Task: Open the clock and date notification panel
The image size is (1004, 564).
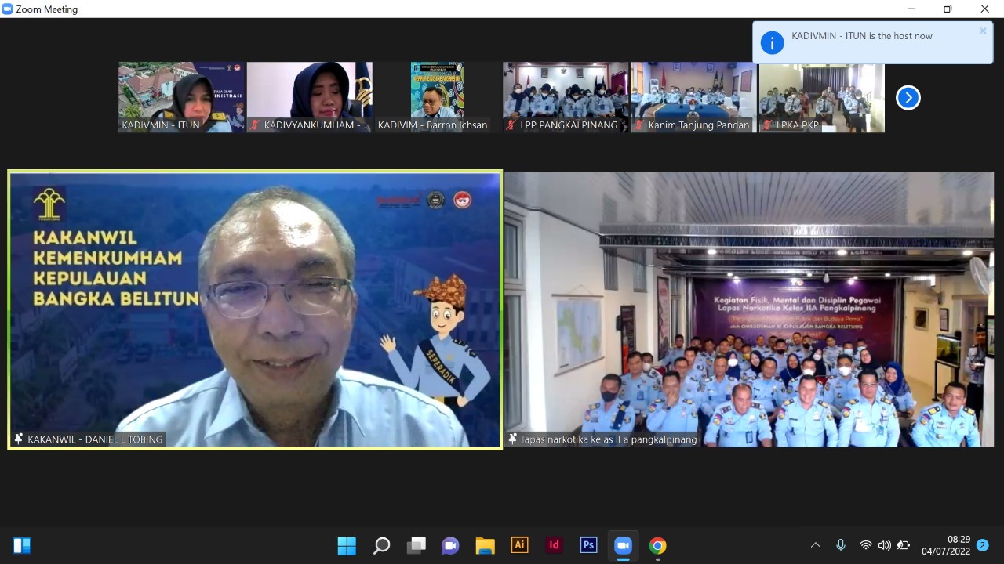Action: pyautogui.click(x=946, y=545)
